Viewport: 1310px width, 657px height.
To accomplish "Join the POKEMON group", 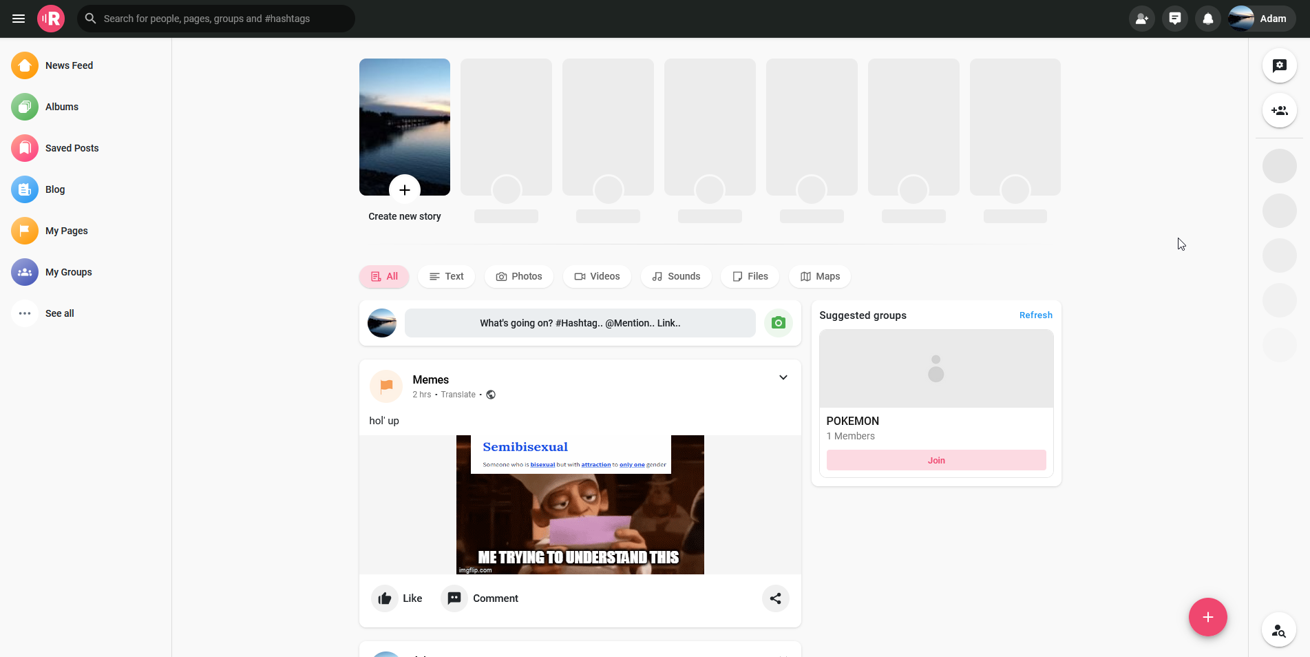I will pos(936,460).
